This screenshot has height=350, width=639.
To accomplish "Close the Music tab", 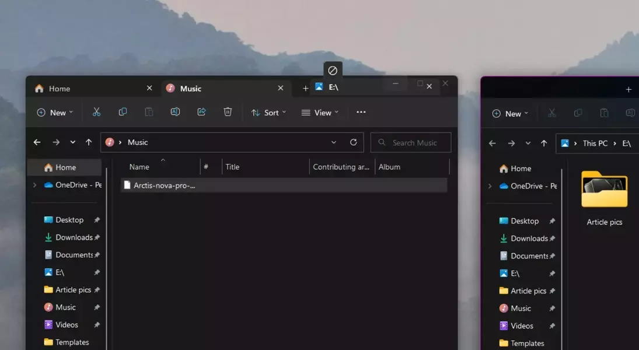I will [281, 88].
